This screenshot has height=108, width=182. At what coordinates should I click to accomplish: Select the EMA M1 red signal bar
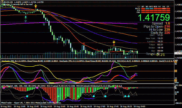(x=143, y=12)
